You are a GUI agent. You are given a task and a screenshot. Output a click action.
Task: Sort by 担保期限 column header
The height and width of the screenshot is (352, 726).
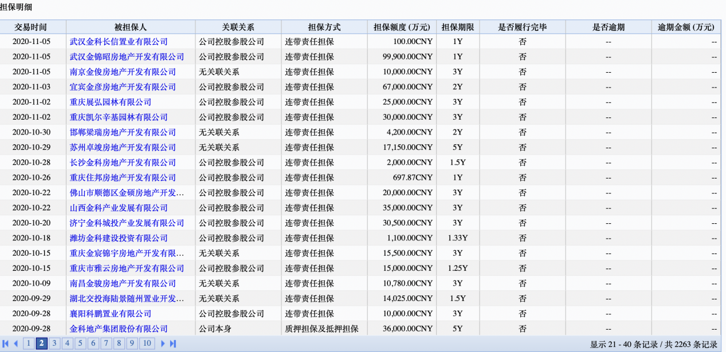(458, 27)
